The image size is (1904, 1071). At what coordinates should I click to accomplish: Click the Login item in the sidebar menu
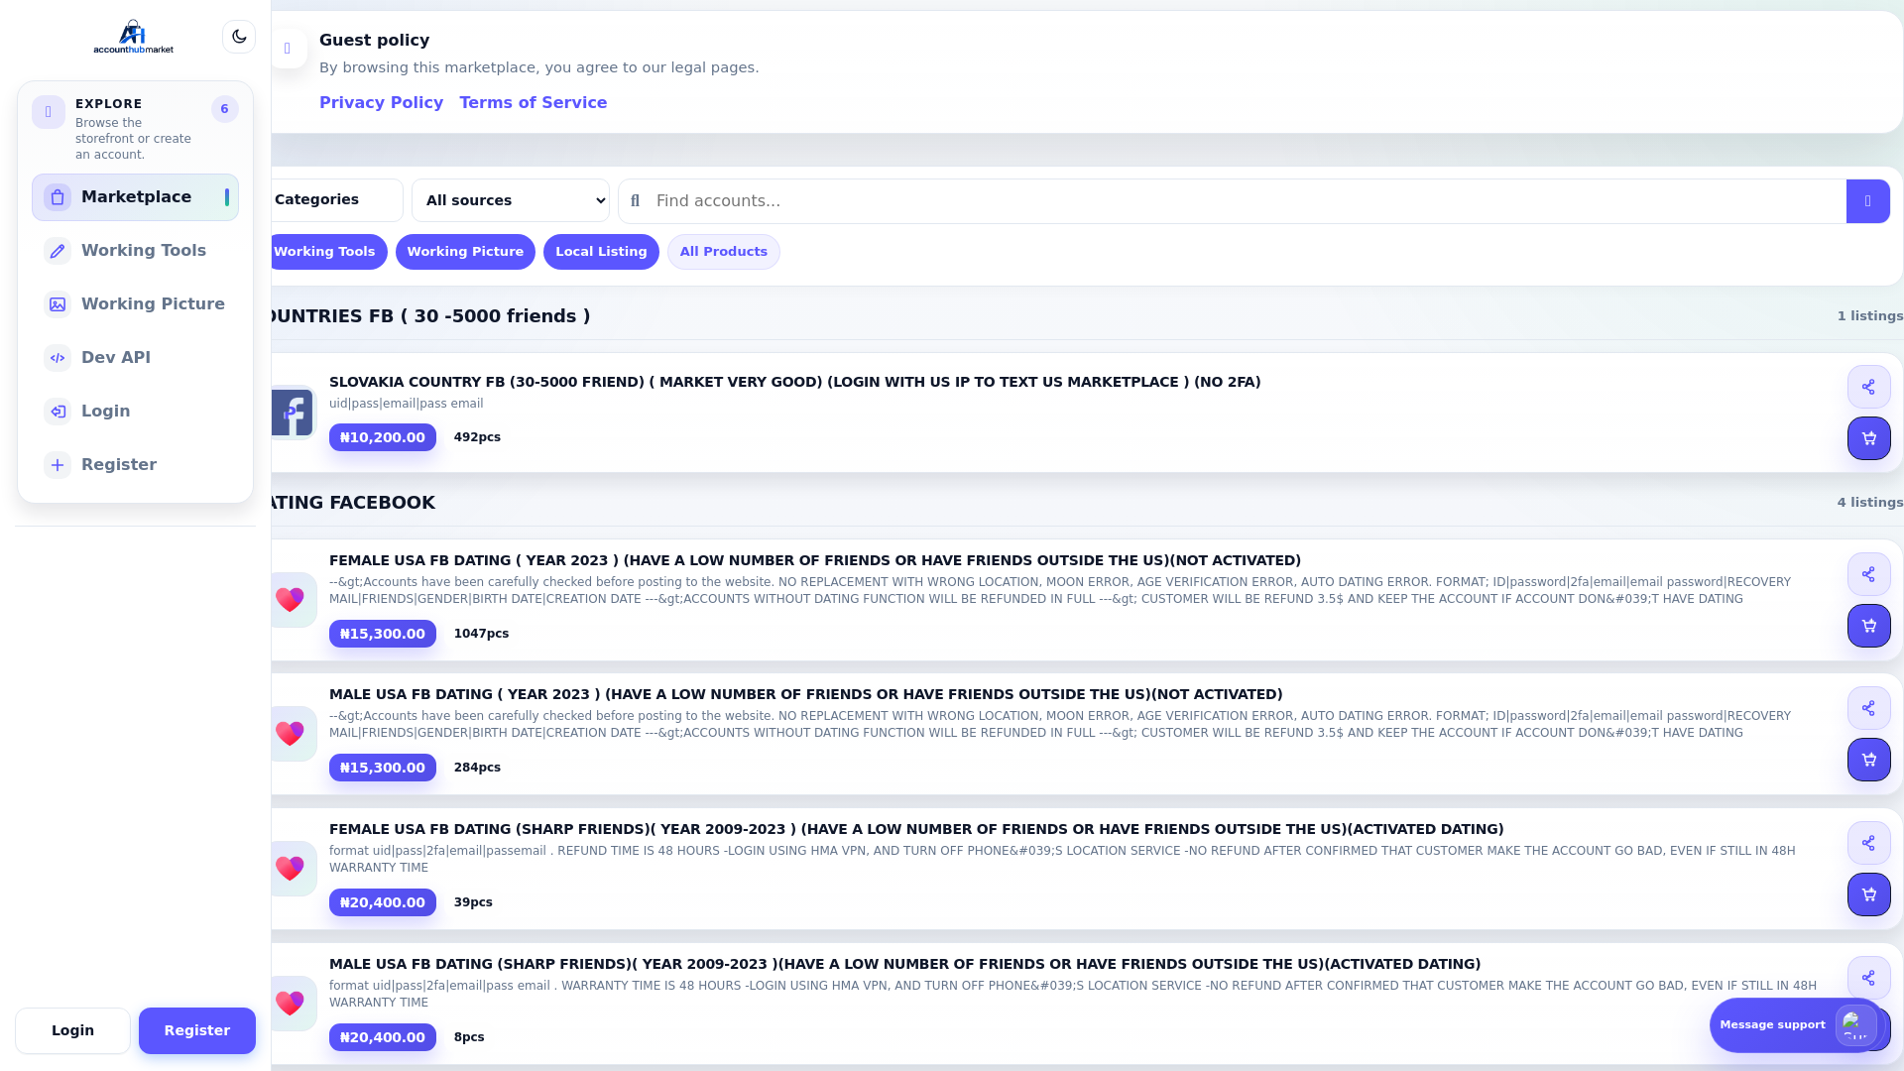point(135,412)
